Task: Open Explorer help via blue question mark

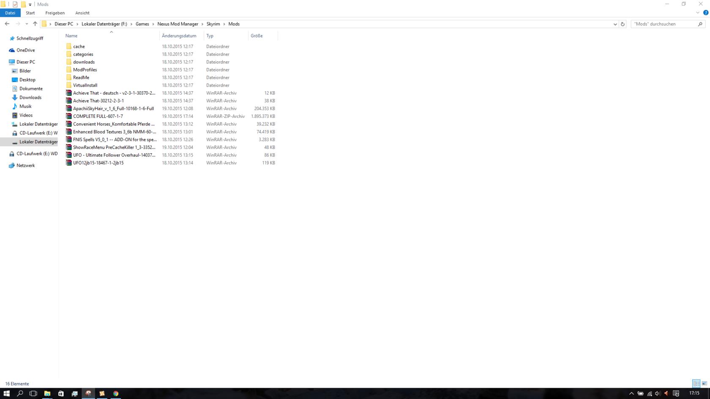Action: pos(705,13)
